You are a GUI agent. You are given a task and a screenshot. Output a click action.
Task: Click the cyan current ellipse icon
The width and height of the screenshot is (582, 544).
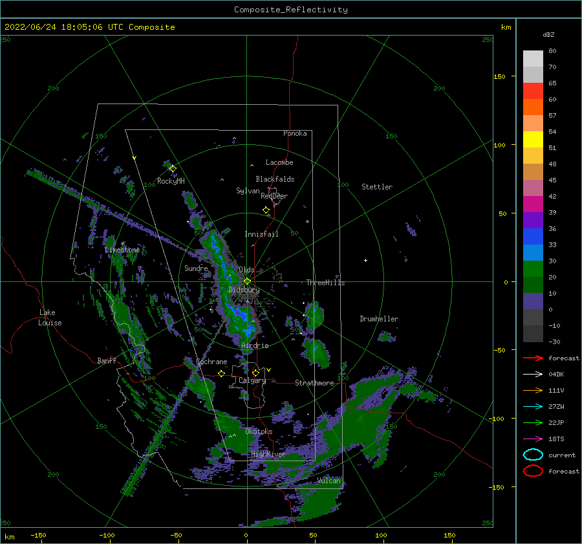coord(533,455)
